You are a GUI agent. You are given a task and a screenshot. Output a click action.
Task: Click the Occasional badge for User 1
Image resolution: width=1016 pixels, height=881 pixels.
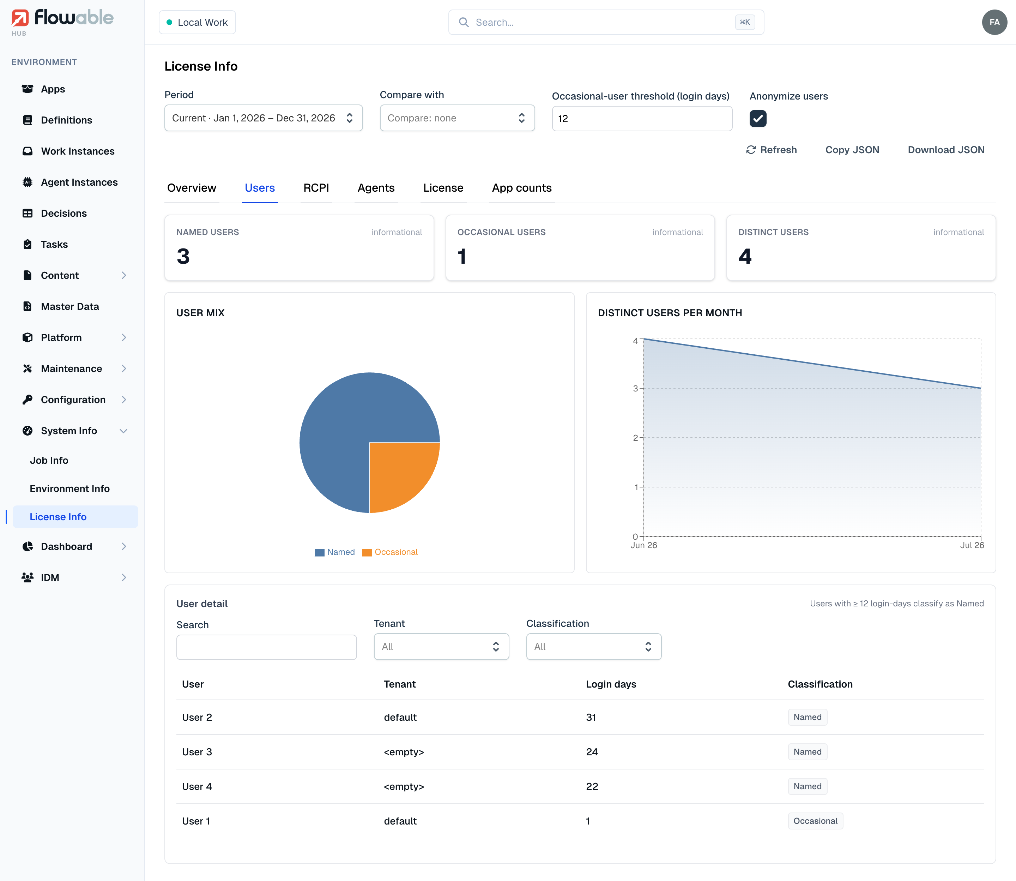pyautogui.click(x=815, y=821)
